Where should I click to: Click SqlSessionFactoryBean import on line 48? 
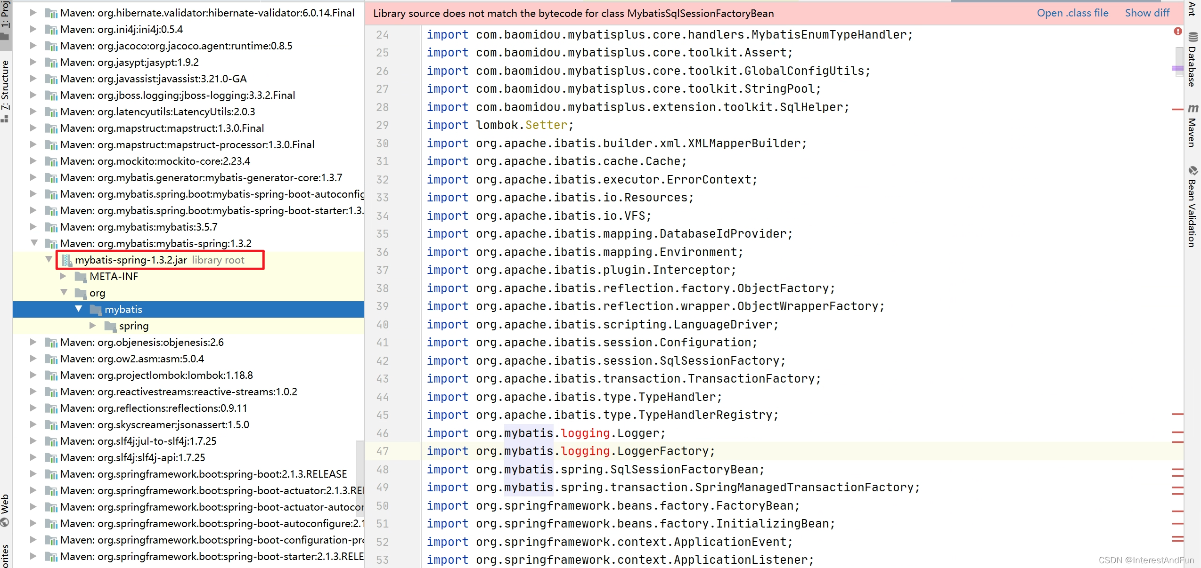tap(684, 470)
